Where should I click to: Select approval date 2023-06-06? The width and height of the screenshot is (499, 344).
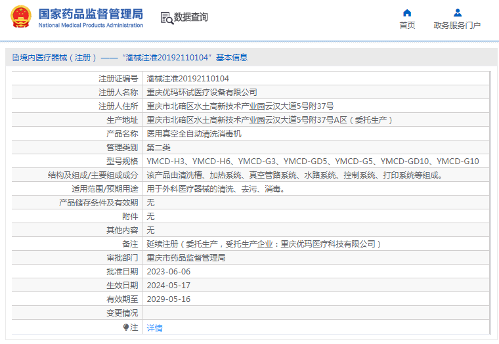point(169,272)
